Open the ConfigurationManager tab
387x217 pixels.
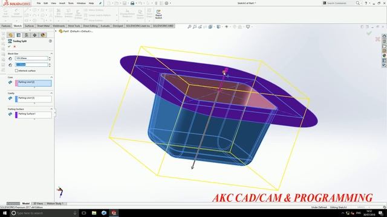[27, 35]
